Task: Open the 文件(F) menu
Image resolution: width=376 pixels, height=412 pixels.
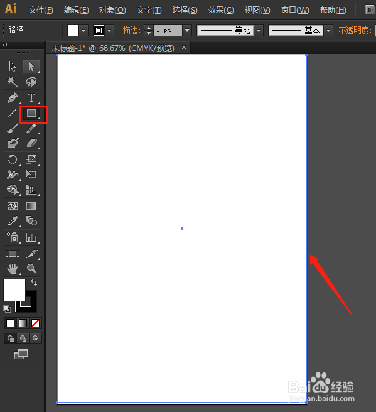Action: click(41, 10)
